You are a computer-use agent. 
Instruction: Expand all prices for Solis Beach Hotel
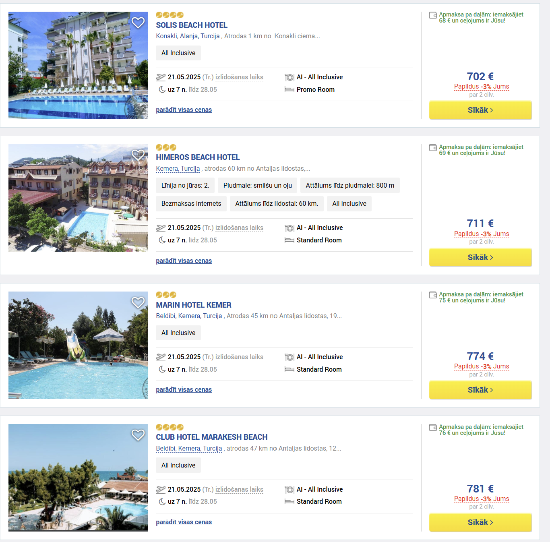click(184, 110)
